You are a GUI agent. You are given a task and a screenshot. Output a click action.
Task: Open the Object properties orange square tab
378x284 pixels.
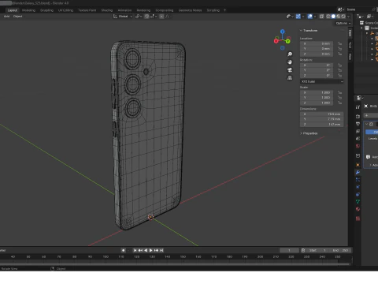[x=358, y=165]
